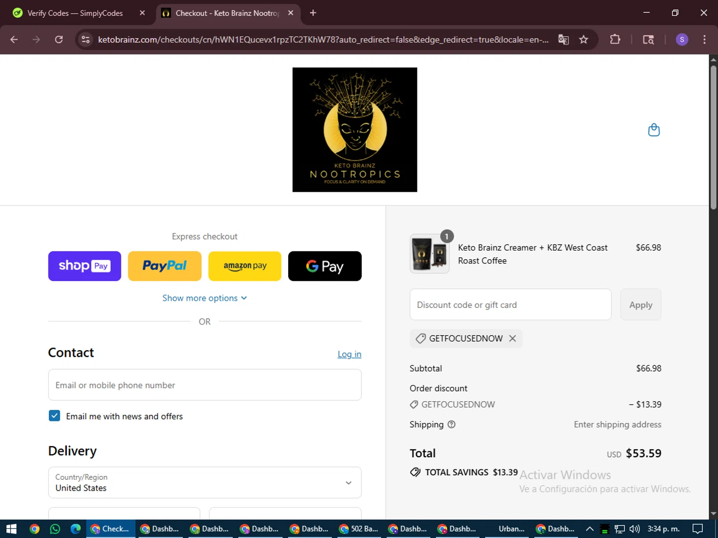
Task: Open the Chrome extensions puzzle icon
Action: coord(615,40)
